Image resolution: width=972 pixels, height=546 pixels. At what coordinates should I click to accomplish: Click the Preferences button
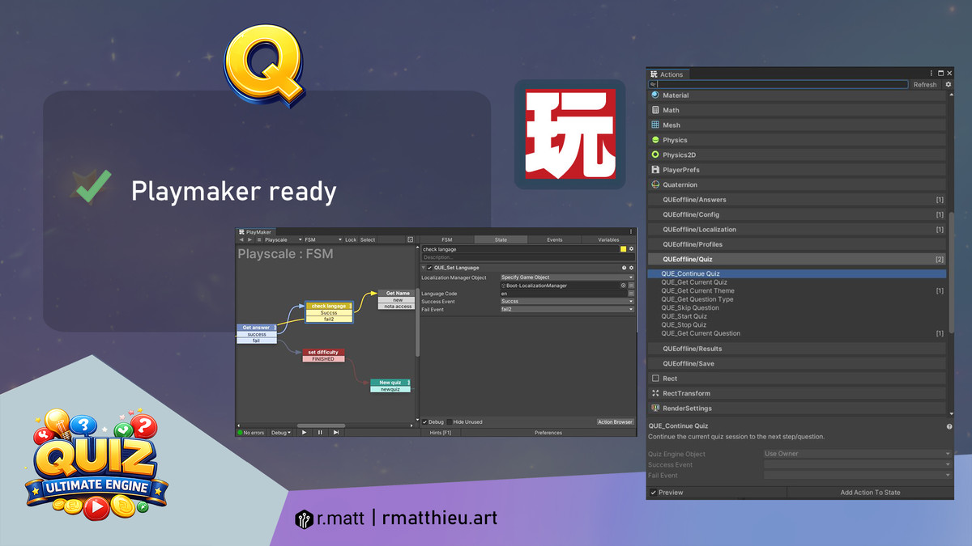click(x=548, y=433)
